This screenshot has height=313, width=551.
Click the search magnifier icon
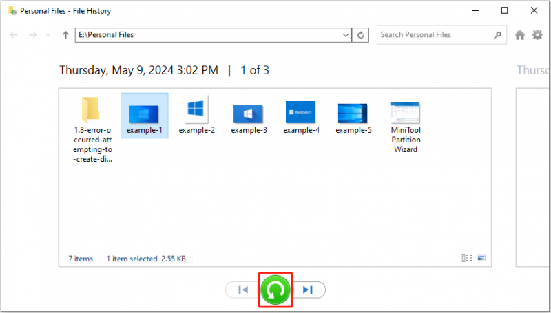tap(497, 34)
